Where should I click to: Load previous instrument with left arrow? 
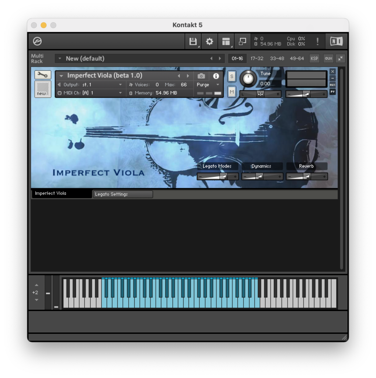[x=179, y=76]
